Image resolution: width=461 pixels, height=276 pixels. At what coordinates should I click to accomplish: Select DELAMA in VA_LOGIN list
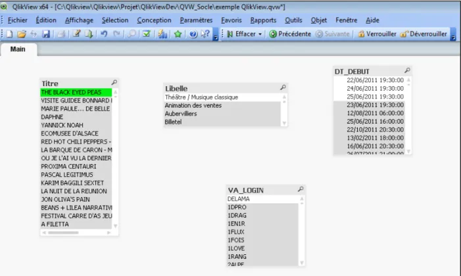click(x=262, y=199)
